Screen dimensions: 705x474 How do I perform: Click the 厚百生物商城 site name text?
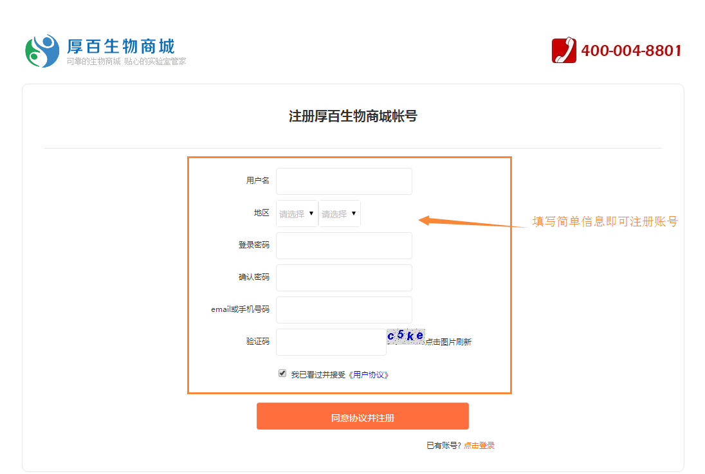coord(121,46)
